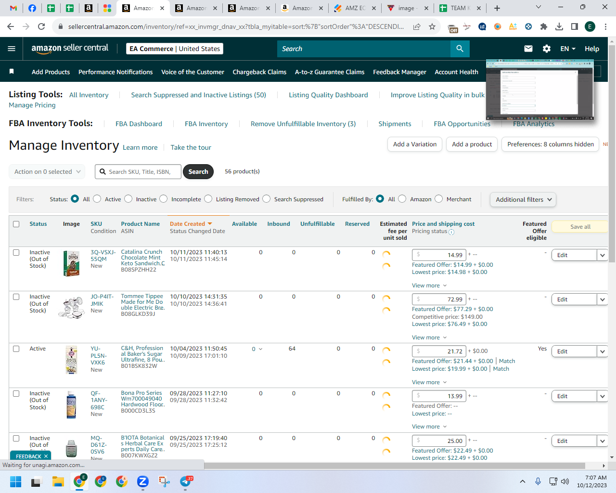
Task: Open Performance Notifications in the nav bar
Action: click(115, 72)
